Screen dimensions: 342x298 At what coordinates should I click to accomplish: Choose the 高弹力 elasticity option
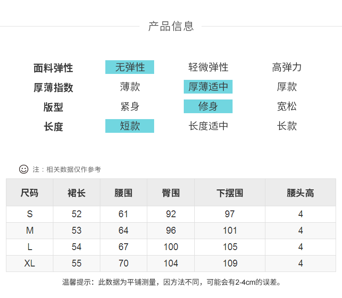[x=287, y=67]
